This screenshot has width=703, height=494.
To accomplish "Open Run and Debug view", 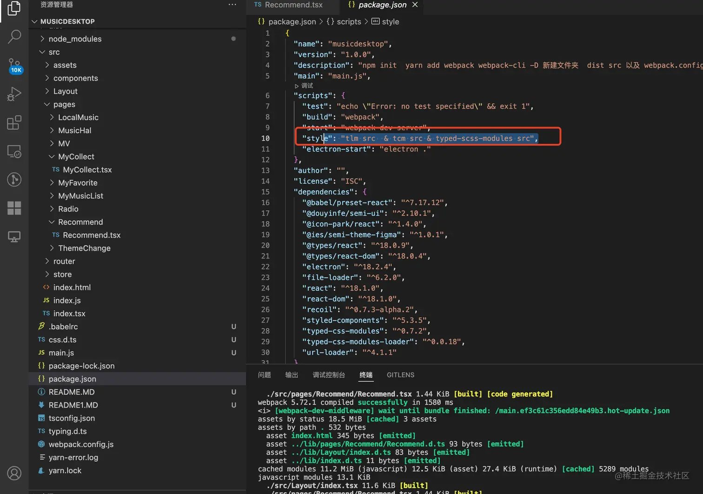I will click(x=14, y=94).
